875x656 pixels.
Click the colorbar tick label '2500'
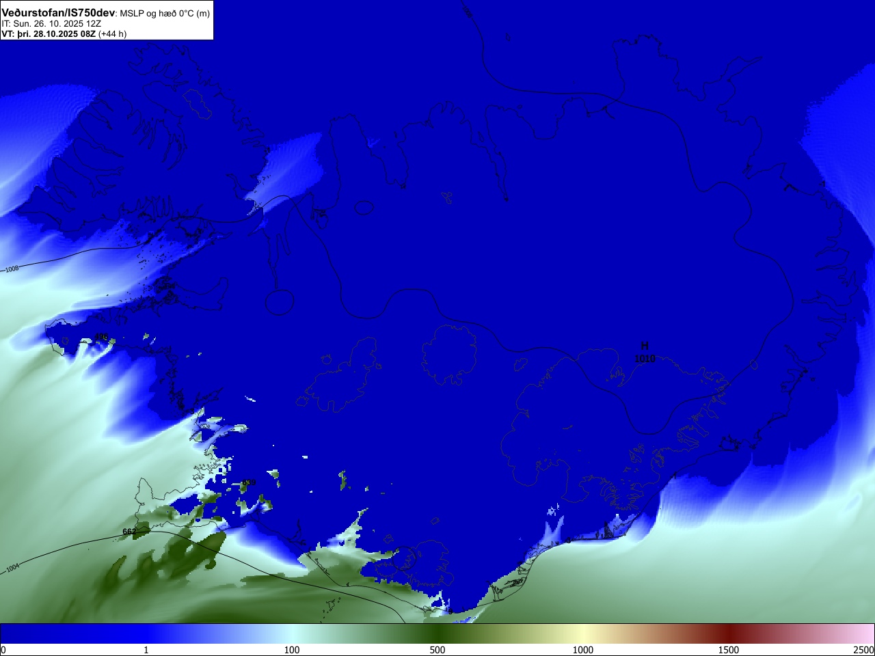coord(864,650)
